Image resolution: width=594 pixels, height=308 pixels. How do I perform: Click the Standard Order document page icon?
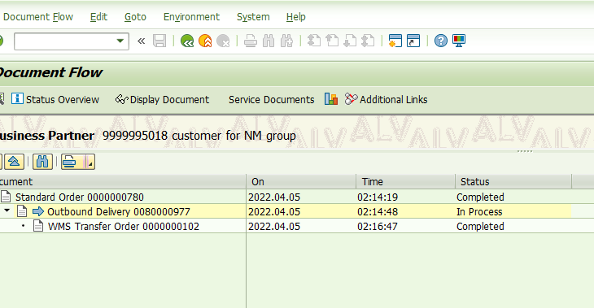click(x=6, y=197)
